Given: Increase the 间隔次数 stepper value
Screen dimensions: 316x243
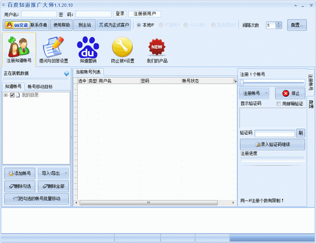Looking at the screenshot, I should tap(279, 23).
